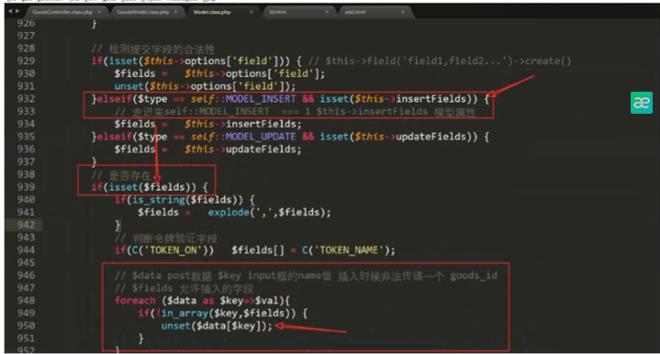Click the previous tab arrow
This screenshot has height=354, width=660.
10,11
